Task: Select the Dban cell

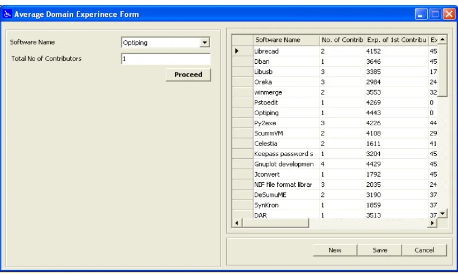Action: (x=286, y=62)
